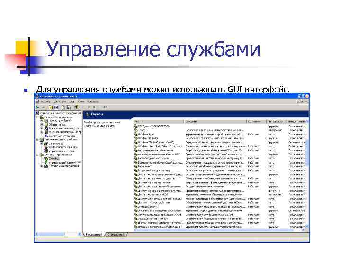
Task: Click the console tree horizontal scrollbar
Action: point(58,234)
